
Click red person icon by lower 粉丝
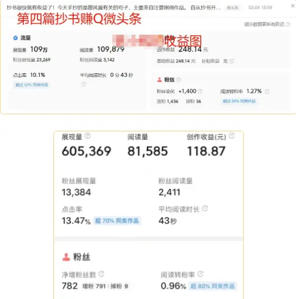click(66, 257)
